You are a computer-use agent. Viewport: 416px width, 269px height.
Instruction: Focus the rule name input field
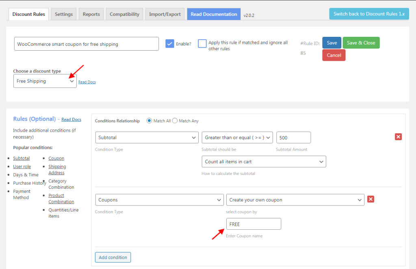(x=87, y=44)
